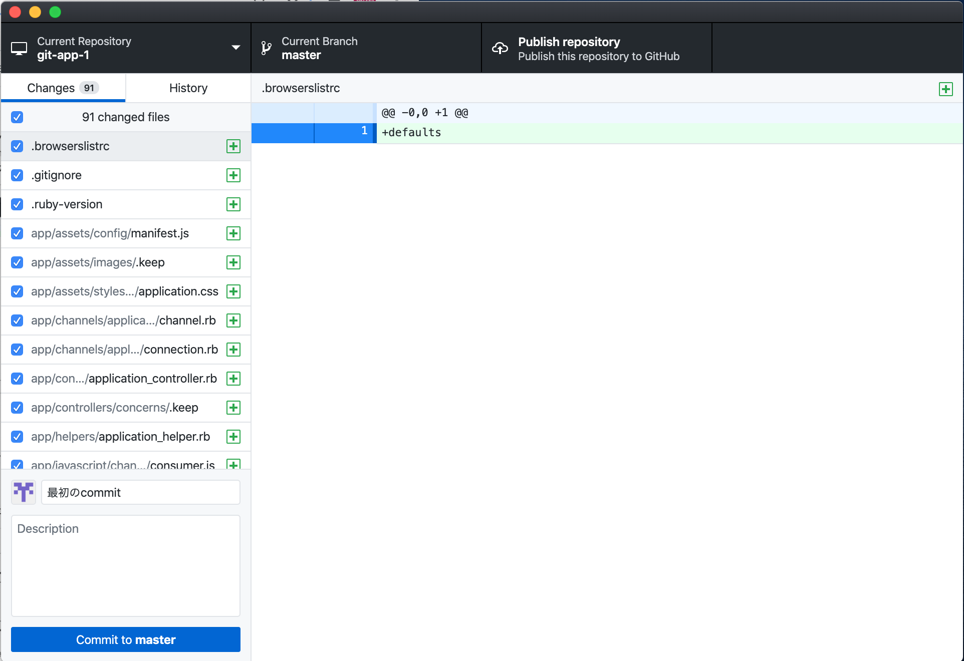The image size is (964, 661).
Task: Uncheck the 91 changed files checkbox
Action: click(17, 117)
